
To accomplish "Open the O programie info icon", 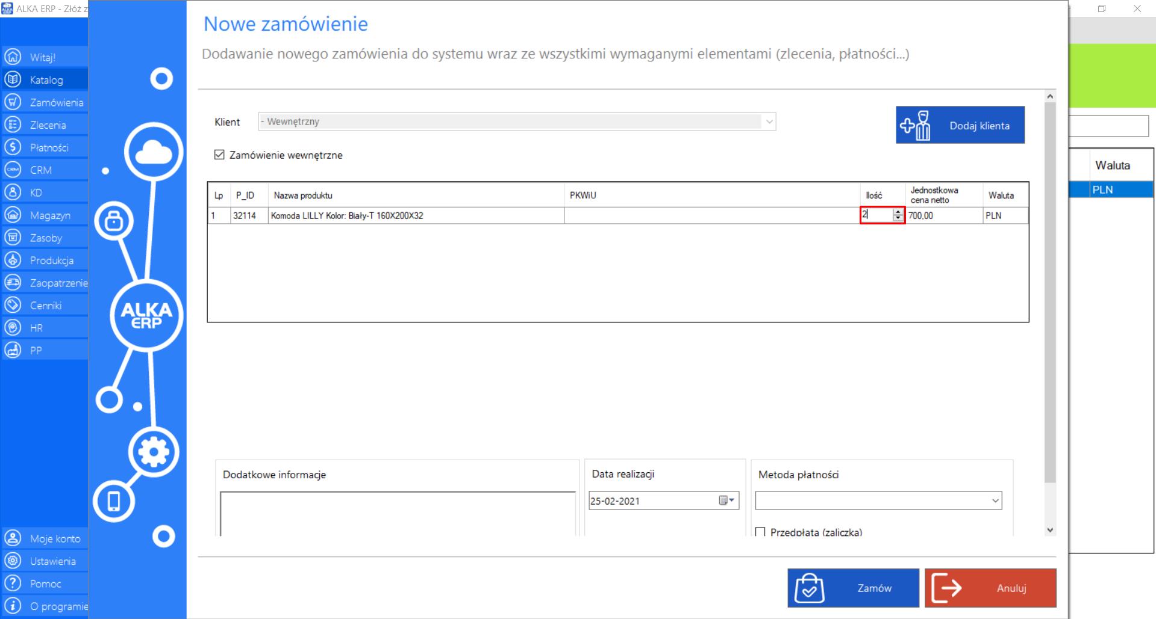I will coord(13,606).
